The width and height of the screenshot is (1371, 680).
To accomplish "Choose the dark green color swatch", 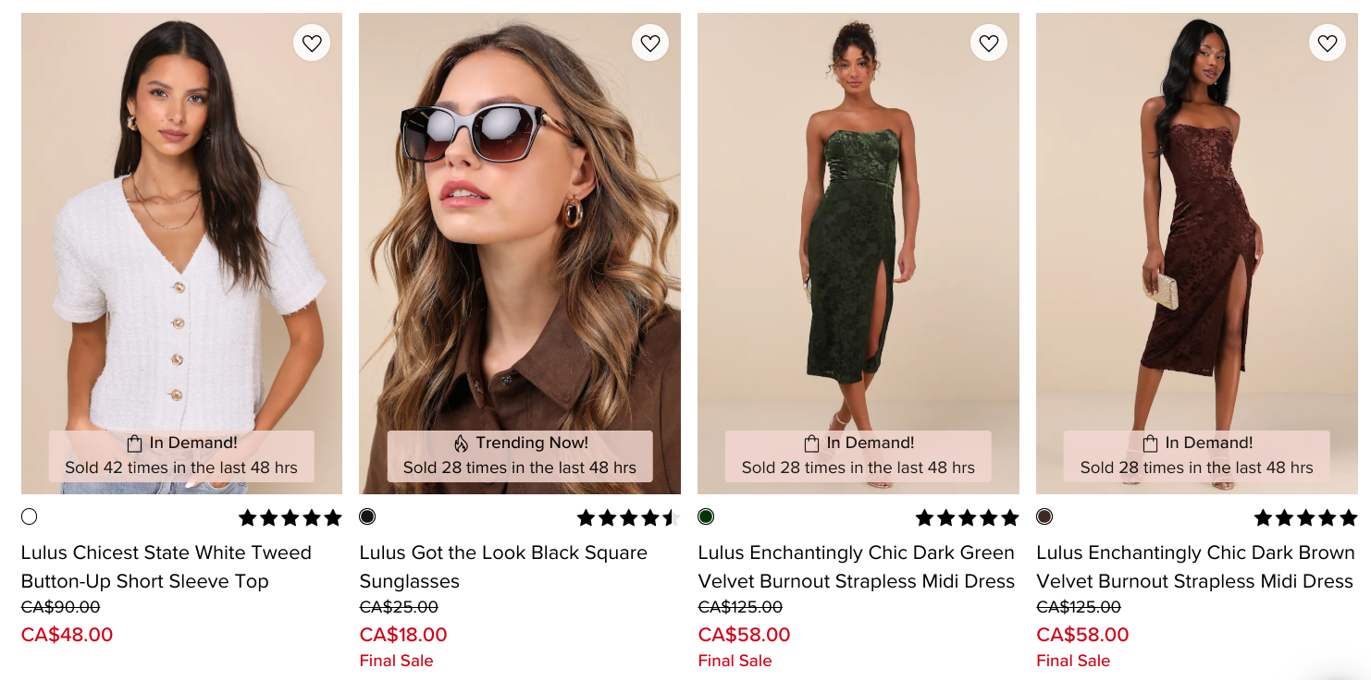I will click(x=706, y=516).
